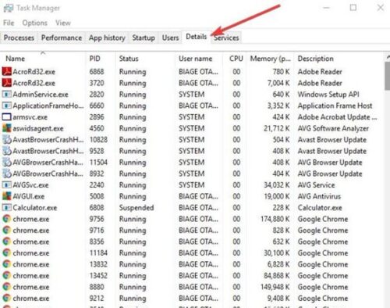This screenshot has width=390, height=308.
Task: Select the AVGSvc.exe process row
Action: click(x=192, y=185)
